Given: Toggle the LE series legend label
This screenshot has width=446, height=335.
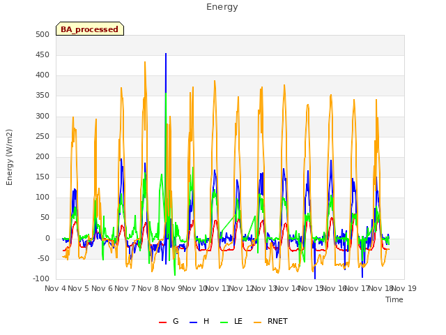Looking at the screenshot, I should click(x=238, y=321).
